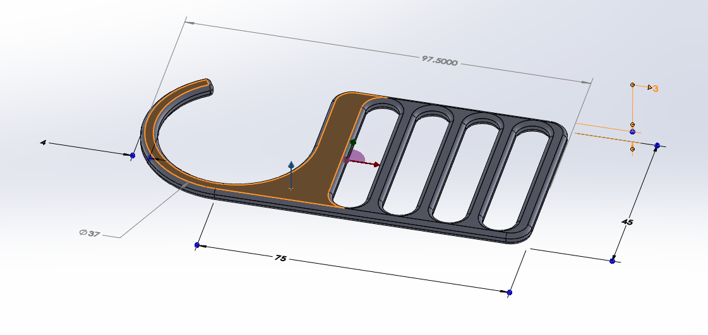Screen dimensions: 708x335
Task: Select the 4 thickness dimension text
Action: pyautogui.click(x=43, y=143)
